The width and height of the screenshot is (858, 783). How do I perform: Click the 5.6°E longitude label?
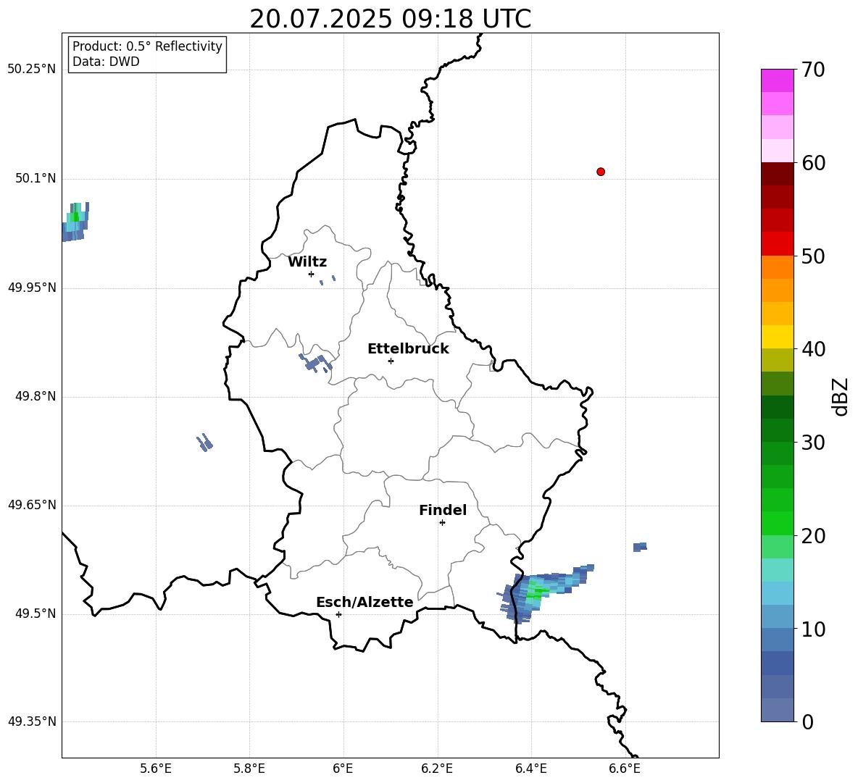click(156, 769)
